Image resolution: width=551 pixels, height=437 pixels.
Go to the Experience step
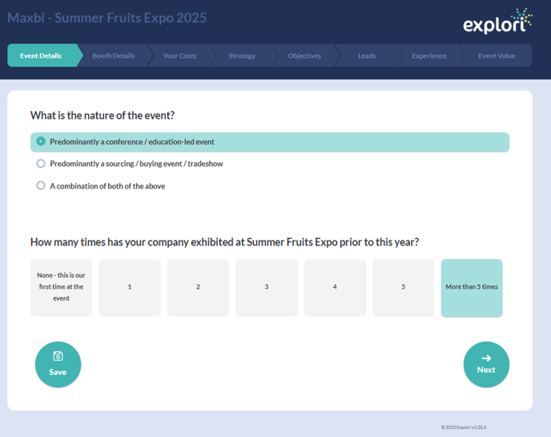429,55
